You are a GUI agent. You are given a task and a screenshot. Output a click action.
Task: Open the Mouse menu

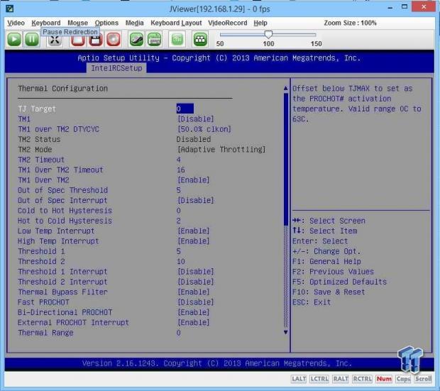click(78, 23)
